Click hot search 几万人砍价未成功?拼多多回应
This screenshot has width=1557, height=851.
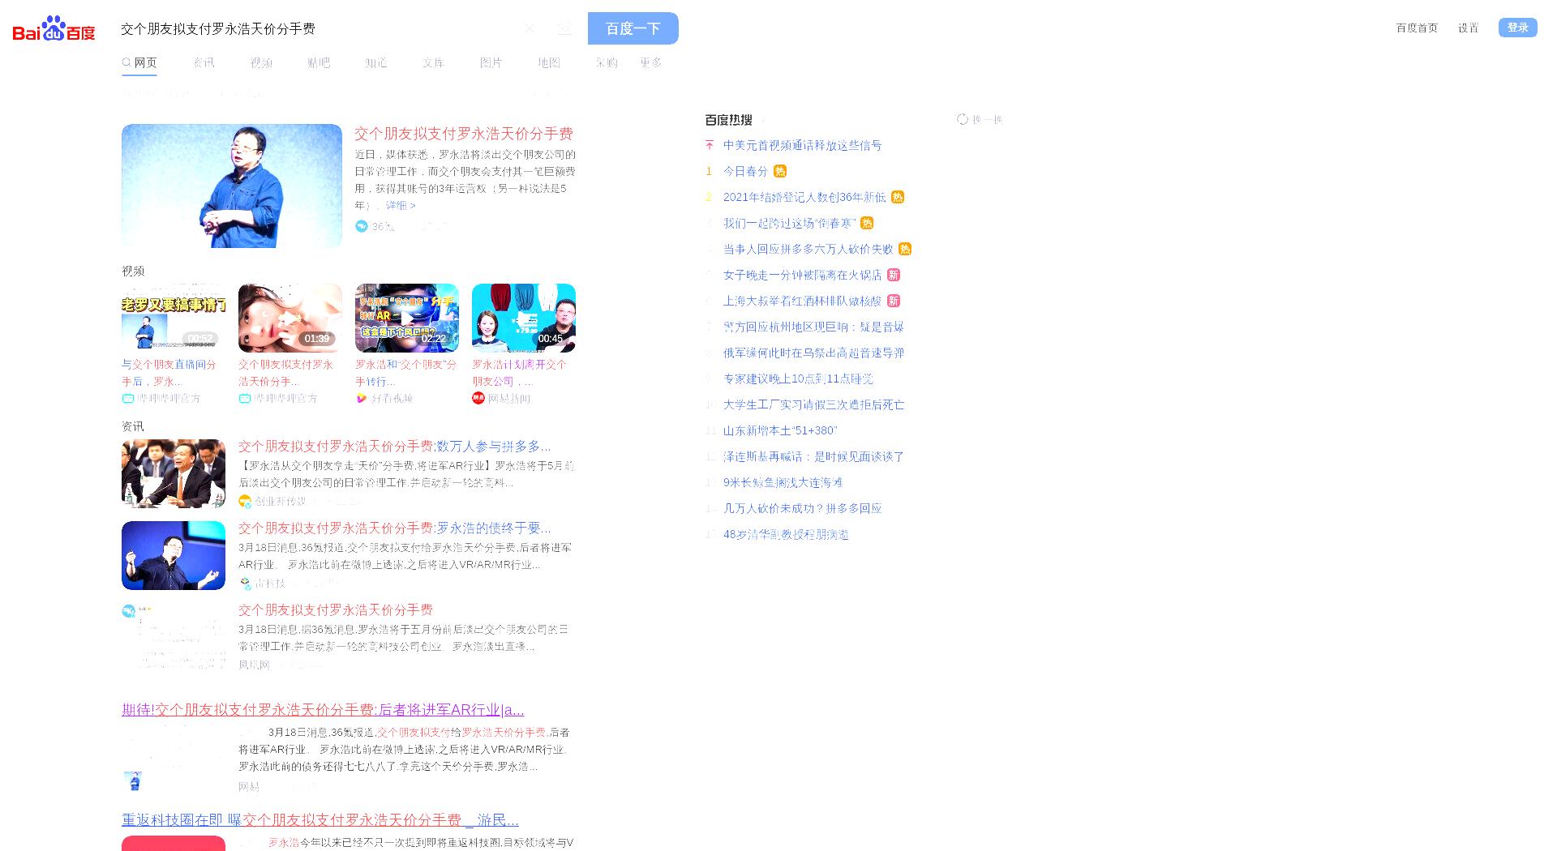tap(802, 508)
